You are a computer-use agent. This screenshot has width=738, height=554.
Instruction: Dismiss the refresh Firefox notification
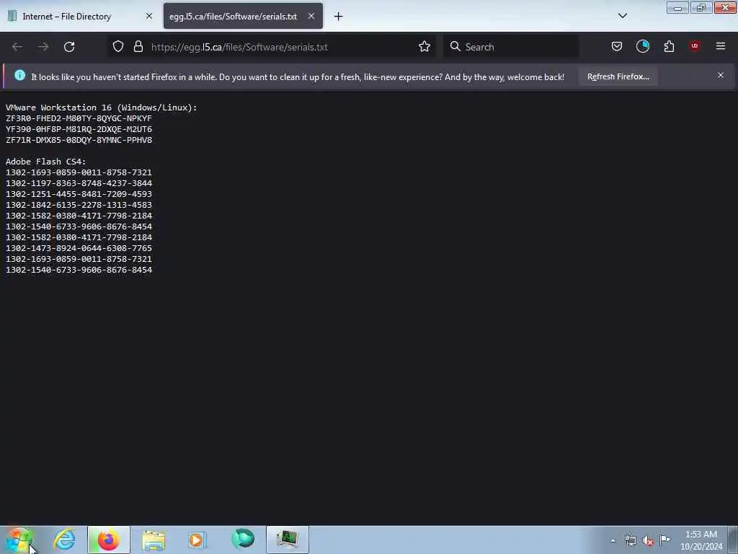[721, 75]
